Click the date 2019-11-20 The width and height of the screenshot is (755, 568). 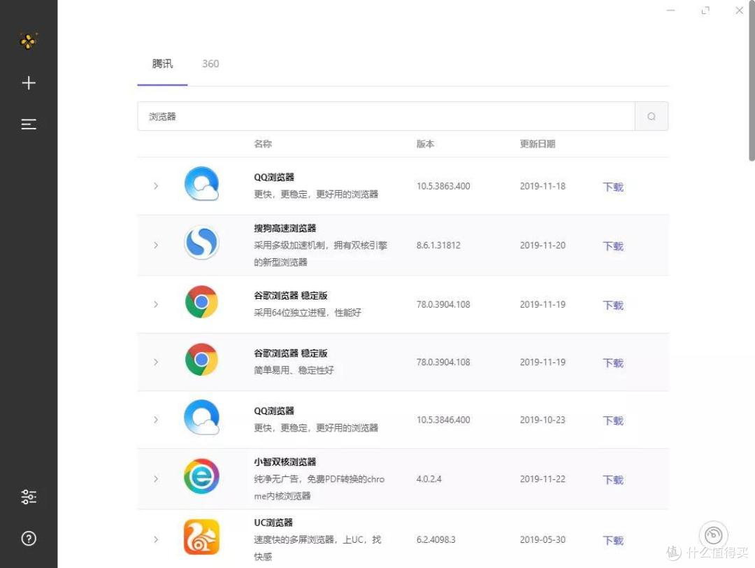point(542,246)
